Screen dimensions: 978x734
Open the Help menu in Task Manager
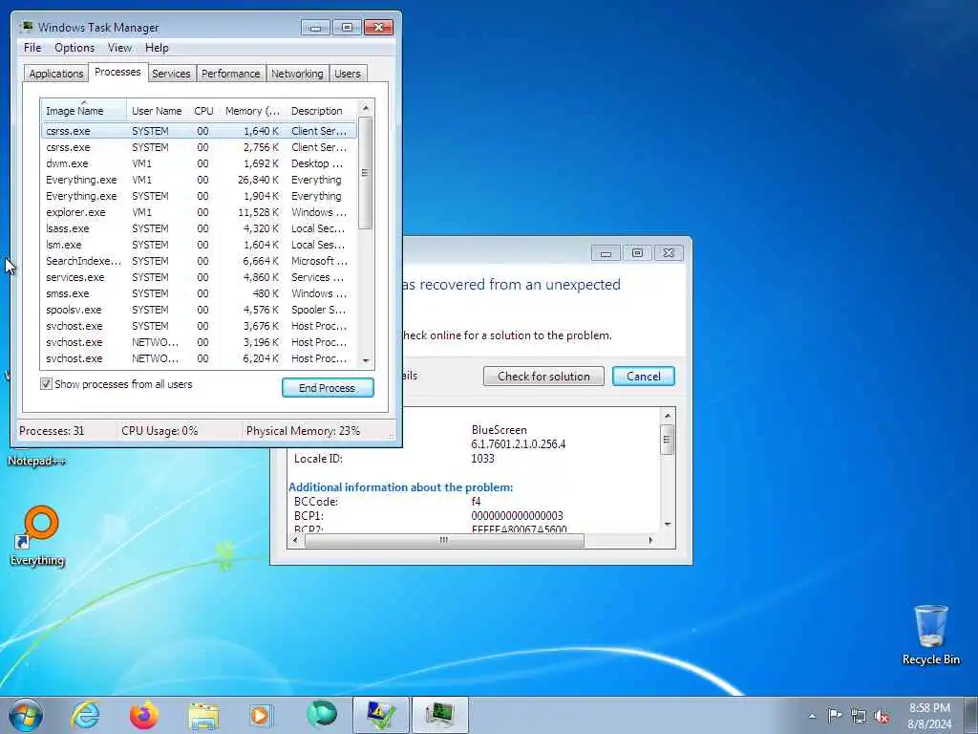point(157,48)
